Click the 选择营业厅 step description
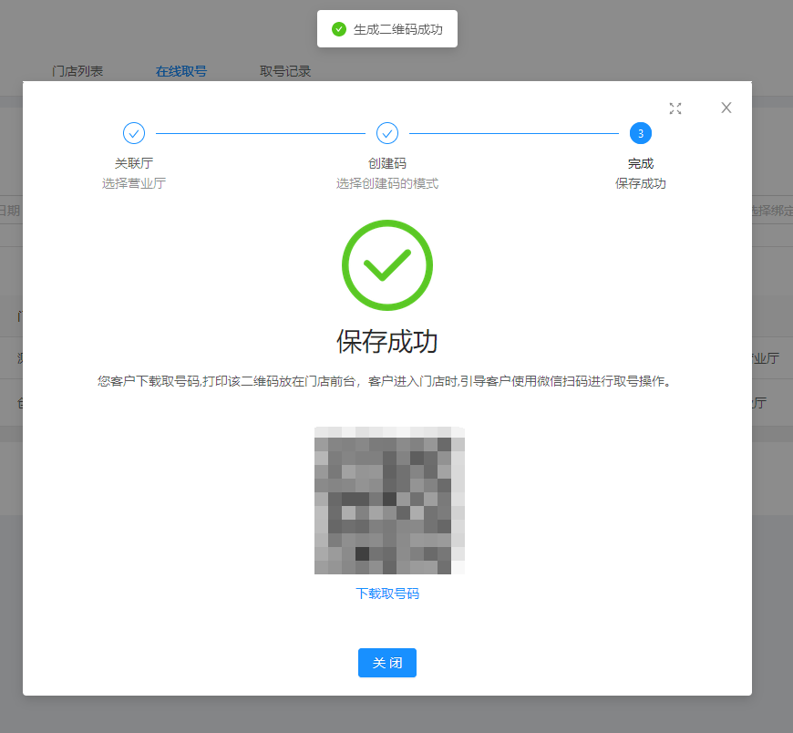This screenshot has height=733, width=793. coord(134,183)
